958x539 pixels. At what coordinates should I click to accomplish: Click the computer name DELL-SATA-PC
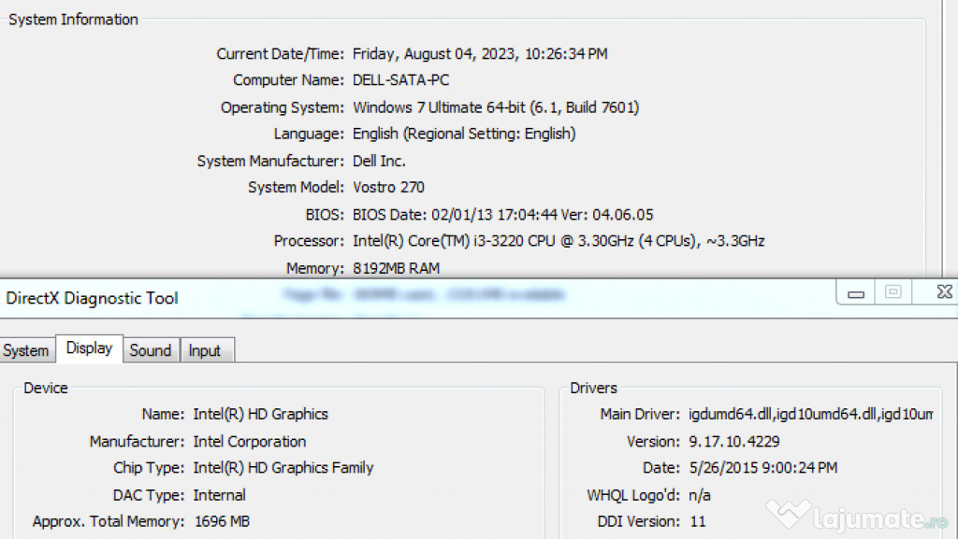coord(400,80)
